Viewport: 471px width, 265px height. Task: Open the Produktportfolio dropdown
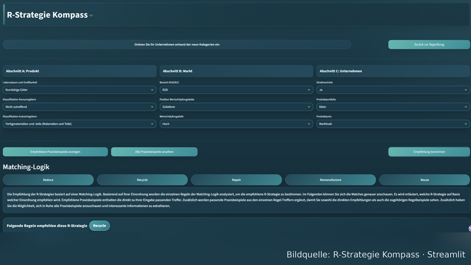(393, 107)
